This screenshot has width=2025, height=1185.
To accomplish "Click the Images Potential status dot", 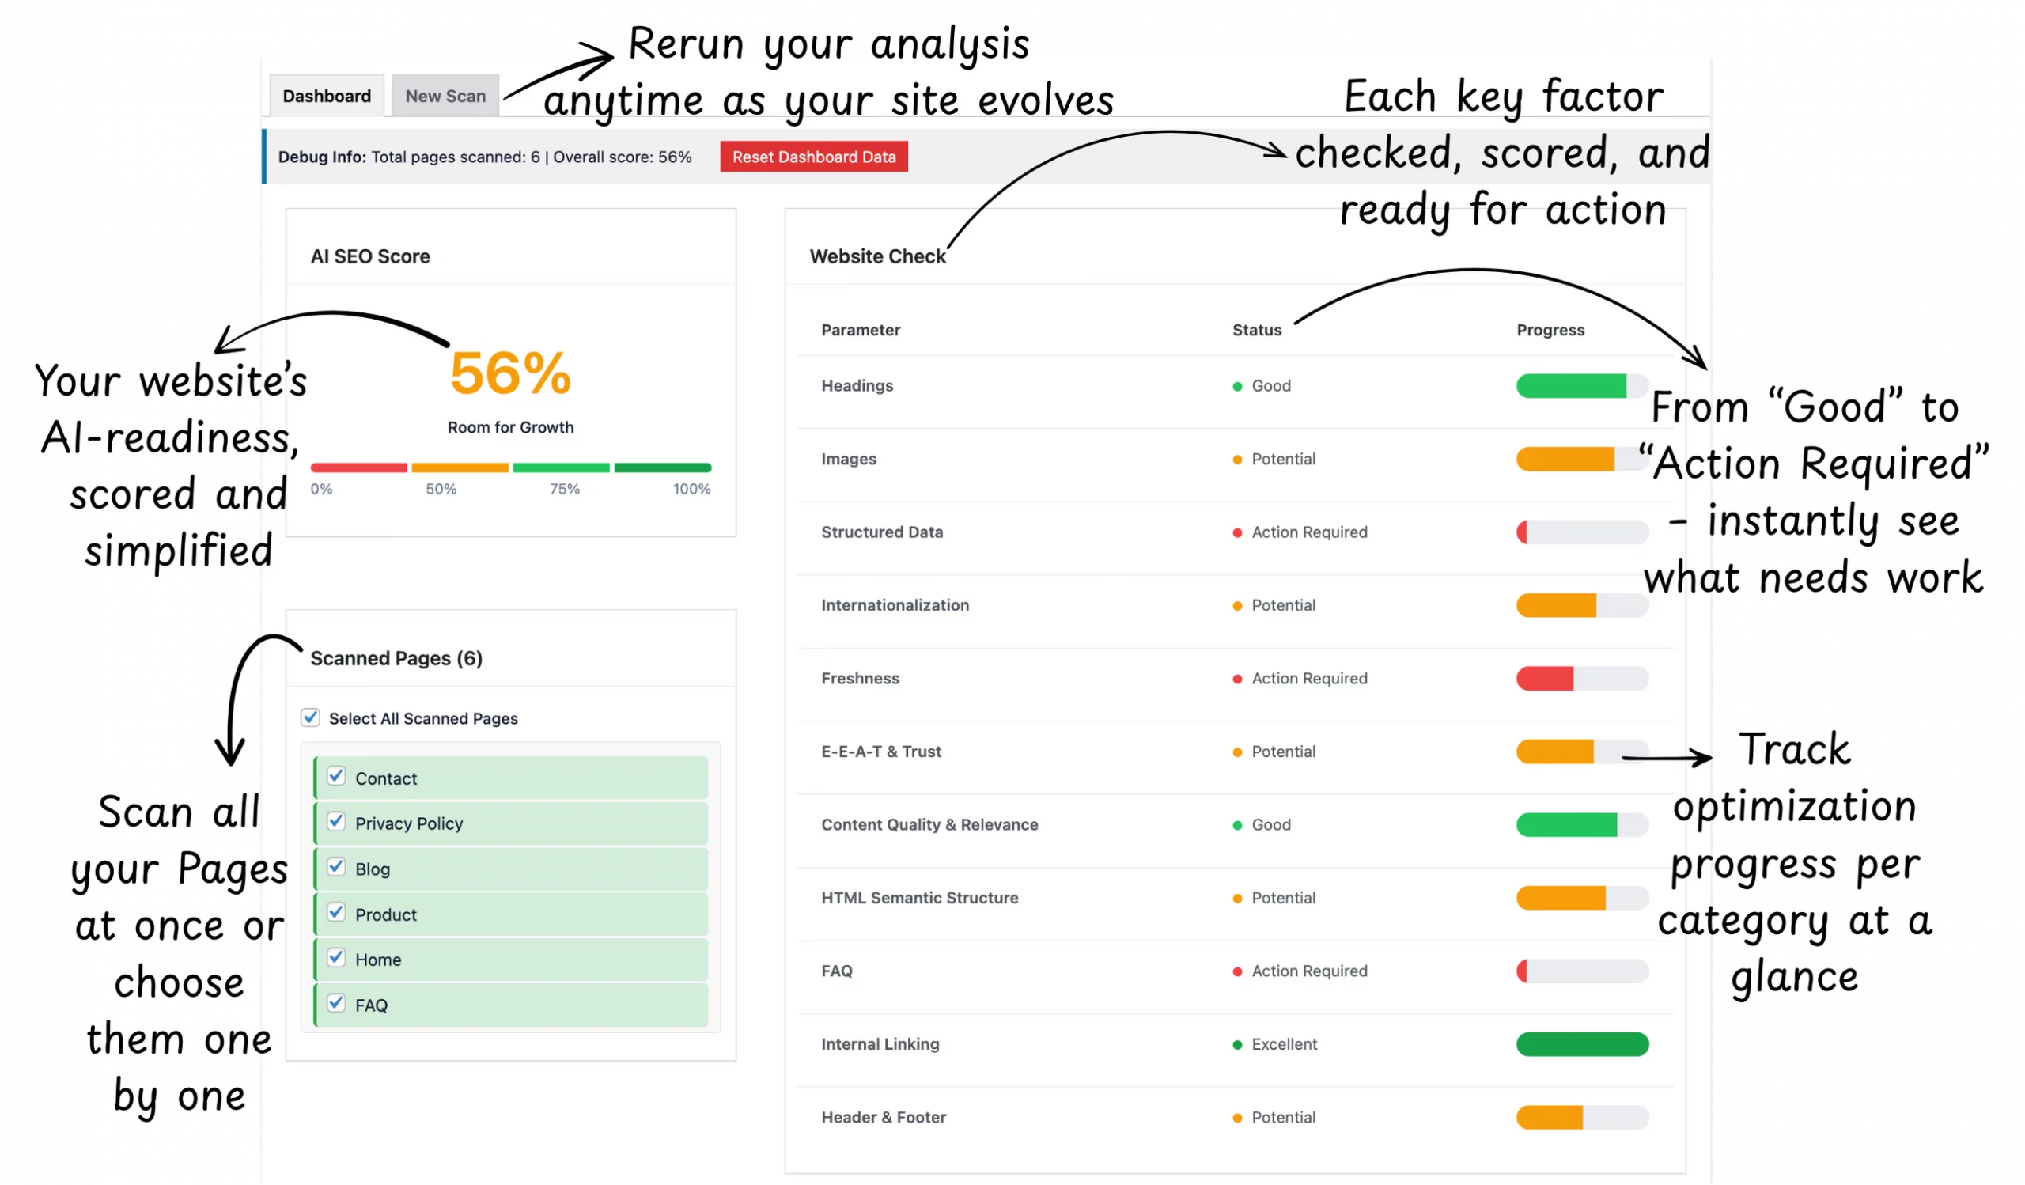I will (x=1237, y=460).
